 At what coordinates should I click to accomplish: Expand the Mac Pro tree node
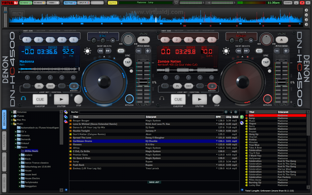pyautogui.click(x=12, y=120)
